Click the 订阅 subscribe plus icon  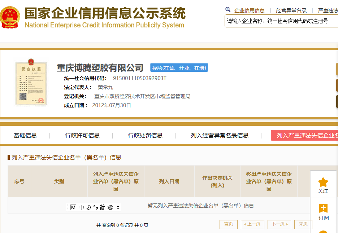[323, 208]
